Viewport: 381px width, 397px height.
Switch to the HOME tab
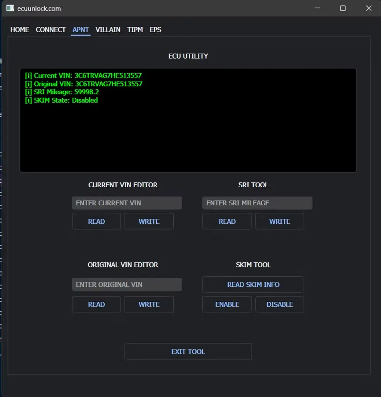pos(20,30)
